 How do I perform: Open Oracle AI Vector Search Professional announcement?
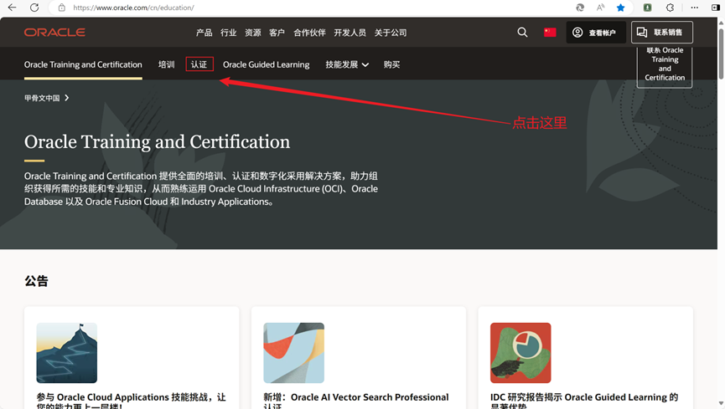click(x=356, y=401)
